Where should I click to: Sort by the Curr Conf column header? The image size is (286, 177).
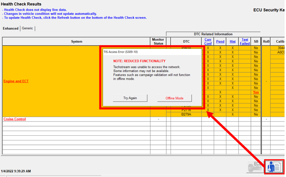[x=208, y=41]
